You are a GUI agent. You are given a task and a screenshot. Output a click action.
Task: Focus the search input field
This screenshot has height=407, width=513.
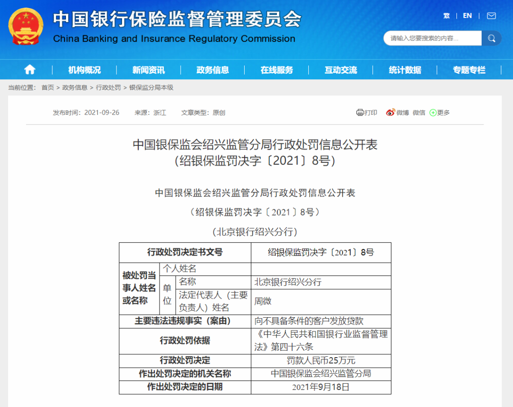tap(433, 38)
